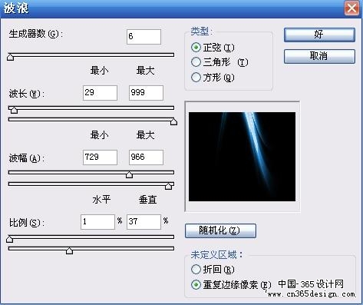Screen dimensions: 363x305
Task: Click the wave effect preview image
Action: 242,157
